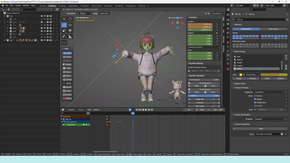This screenshot has height=163, width=290.
Task: Open the File menu
Action: [x=6, y=5]
